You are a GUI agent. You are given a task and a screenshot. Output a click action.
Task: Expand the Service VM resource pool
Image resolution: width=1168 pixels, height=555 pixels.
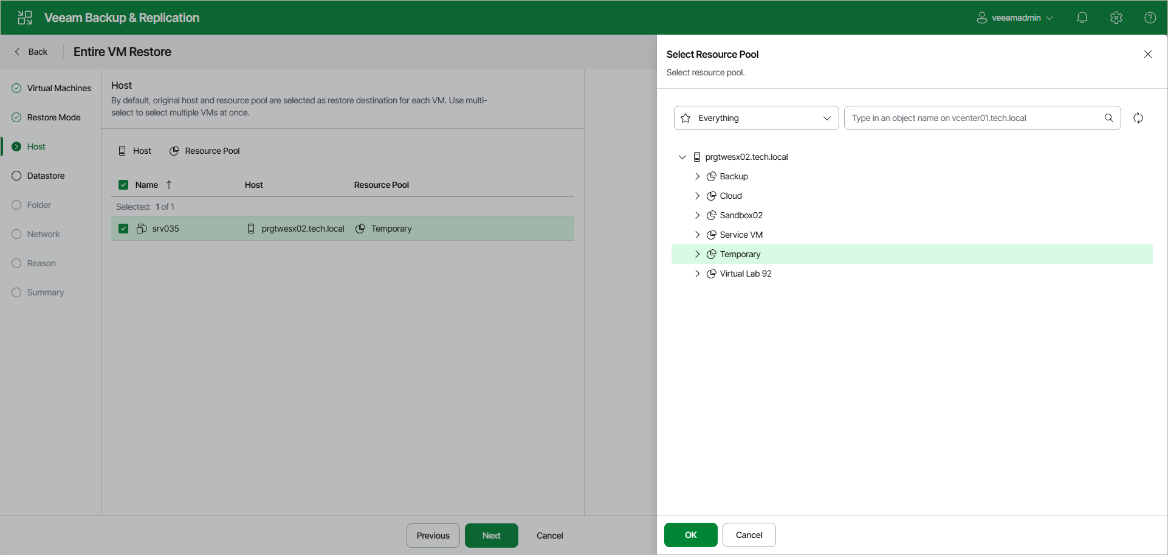(697, 235)
